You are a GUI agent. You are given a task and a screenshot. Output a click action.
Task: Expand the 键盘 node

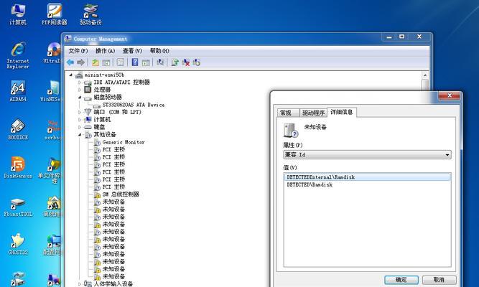(80, 127)
